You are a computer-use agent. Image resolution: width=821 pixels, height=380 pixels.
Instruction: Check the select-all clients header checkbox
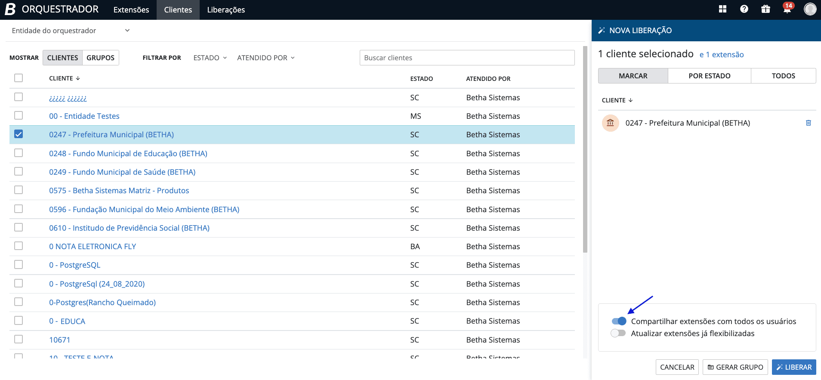(x=19, y=78)
